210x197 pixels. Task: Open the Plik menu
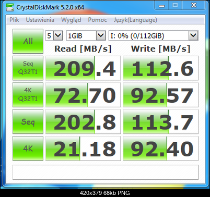(x=14, y=20)
